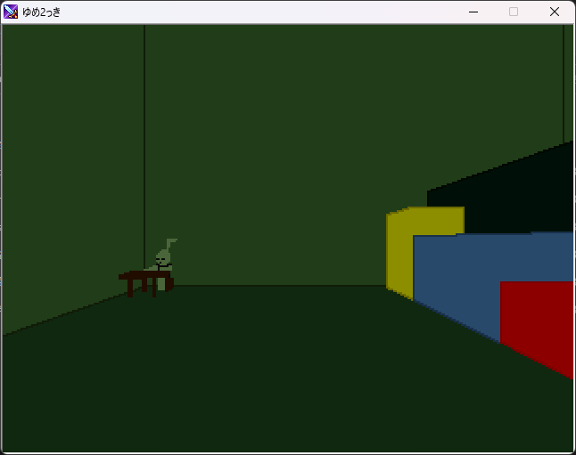Click the disabled maximize button

(x=514, y=12)
